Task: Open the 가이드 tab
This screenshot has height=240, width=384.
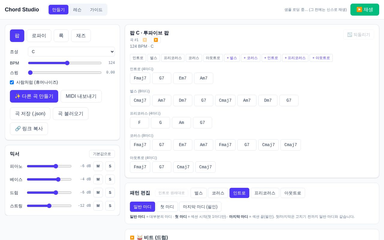Action: (x=96, y=10)
